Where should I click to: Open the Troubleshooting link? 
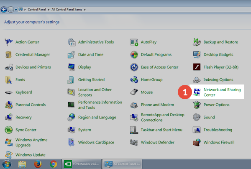pyautogui.click(x=218, y=130)
